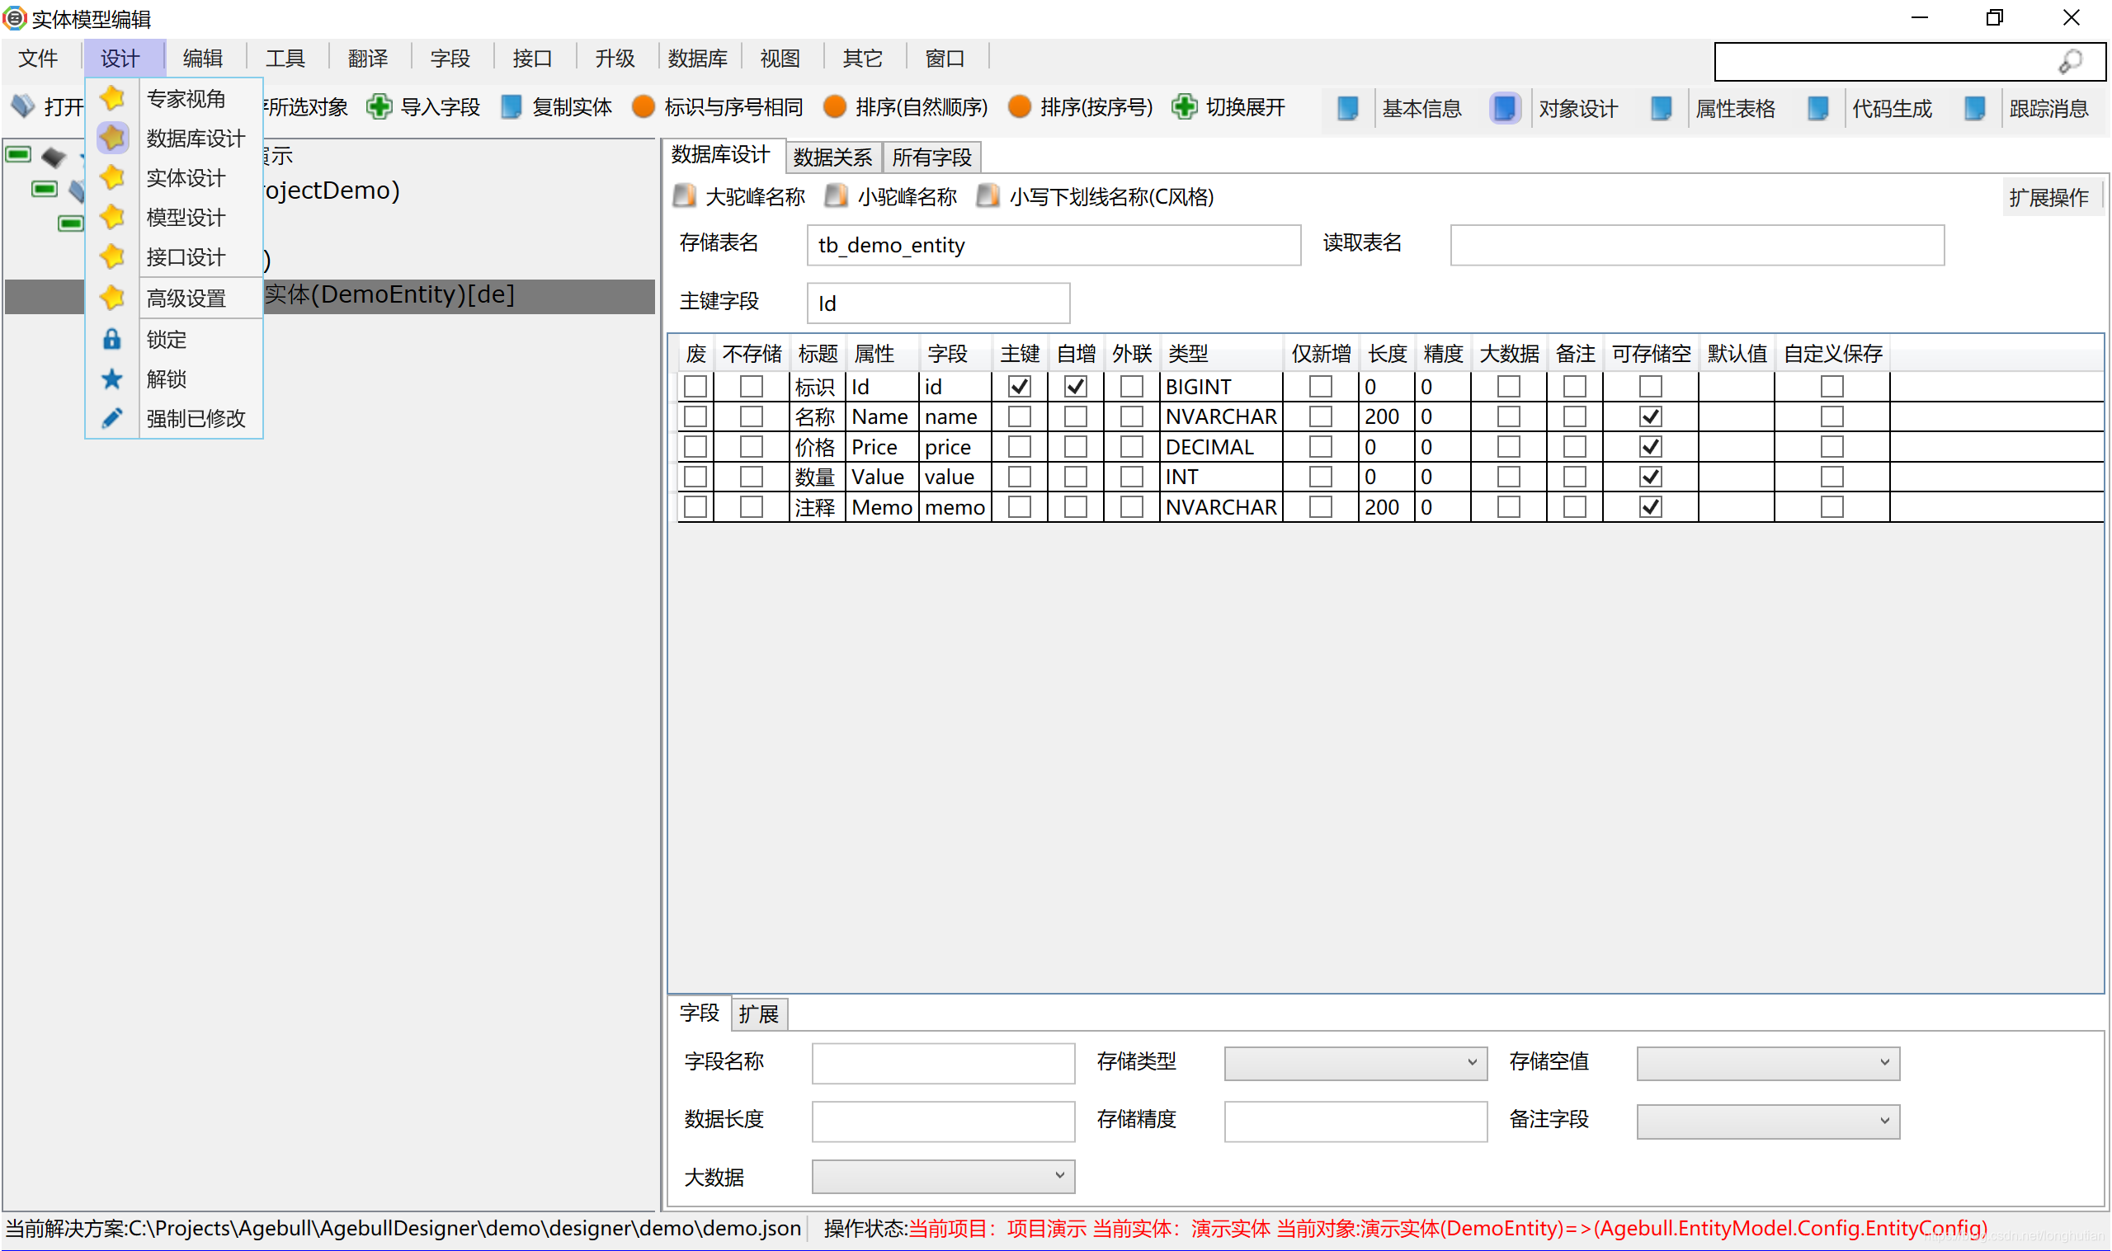Open the 存储类型 dropdown
This screenshot has height=1251, width=2112.
pyautogui.click(x=1355, y=1062)
